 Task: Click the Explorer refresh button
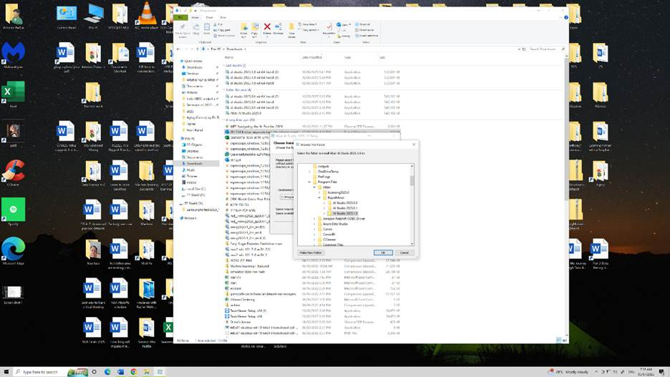(524, 49)
